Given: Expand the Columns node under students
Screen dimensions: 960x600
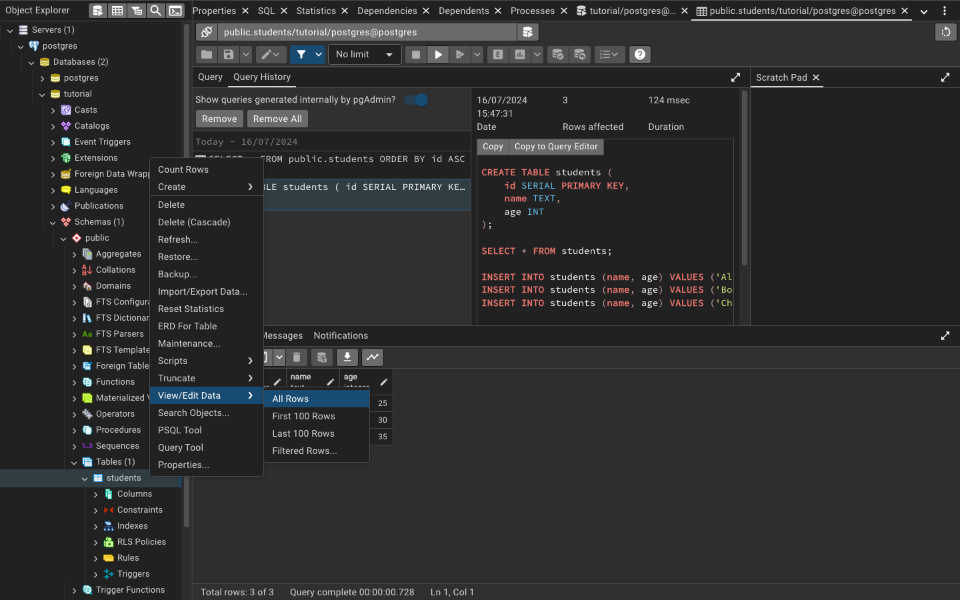Looking at the screenshot, I should point(96,494).
